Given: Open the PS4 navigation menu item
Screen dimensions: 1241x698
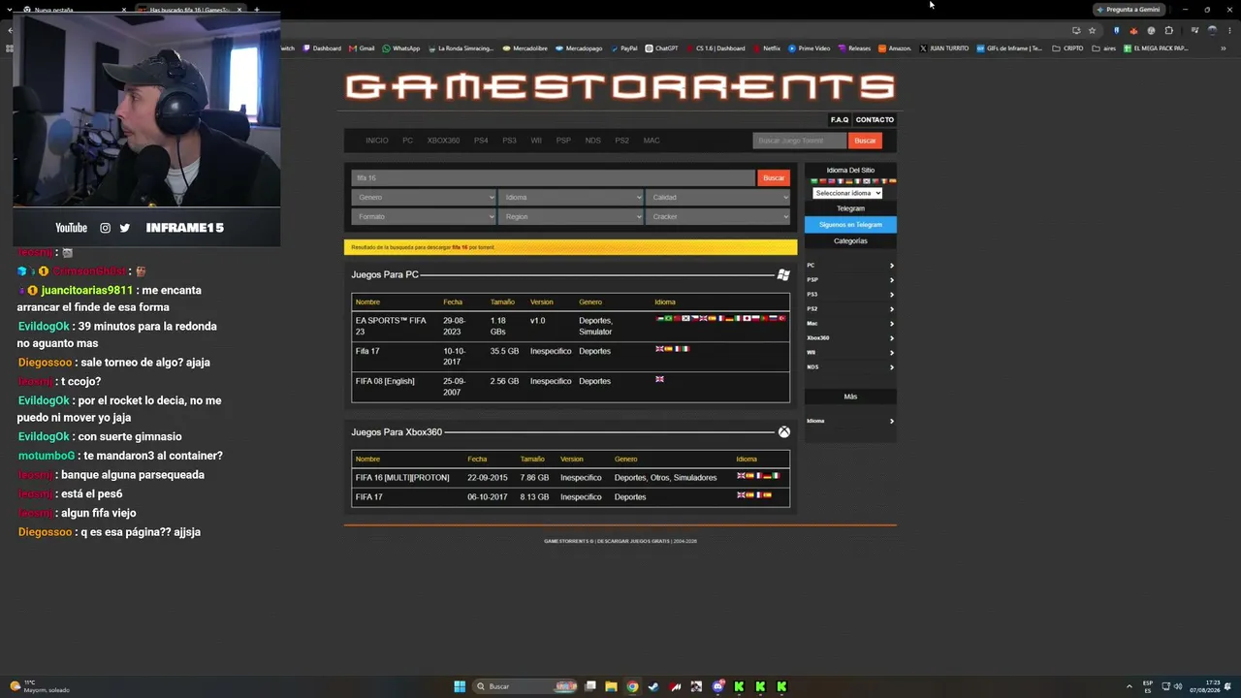Looking at the screenshot, I should (481, 141).
